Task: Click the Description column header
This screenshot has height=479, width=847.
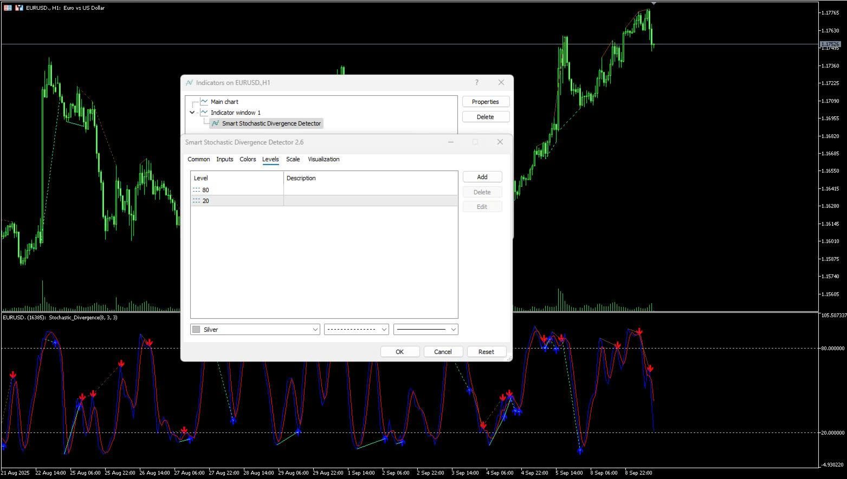Action: (371, 178)
